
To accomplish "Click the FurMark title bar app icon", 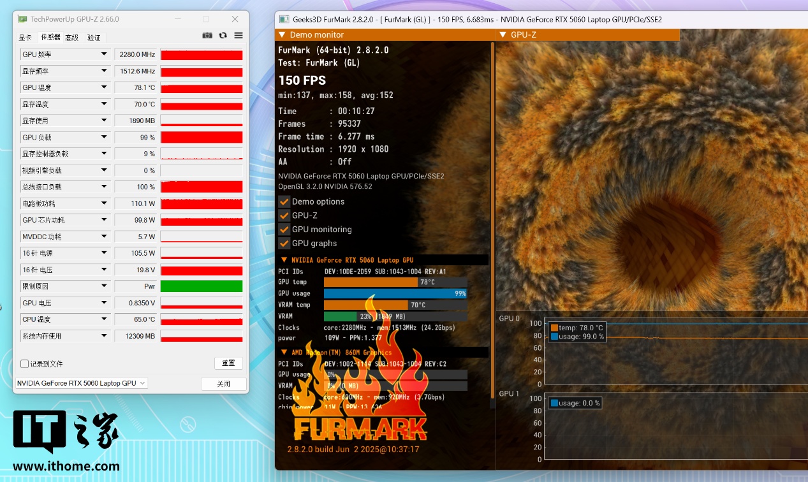I will pos(284,19).
